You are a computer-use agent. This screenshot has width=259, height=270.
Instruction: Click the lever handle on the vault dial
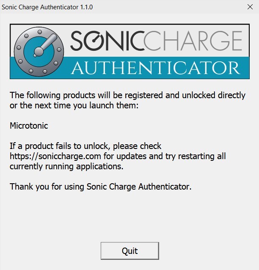46,43
